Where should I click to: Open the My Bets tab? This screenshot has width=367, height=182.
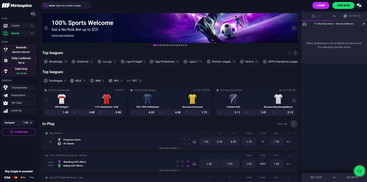(x=352, y=177)
